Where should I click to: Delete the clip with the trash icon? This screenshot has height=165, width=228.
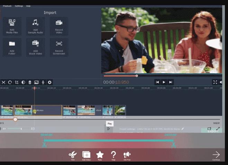tap(30, 82)
